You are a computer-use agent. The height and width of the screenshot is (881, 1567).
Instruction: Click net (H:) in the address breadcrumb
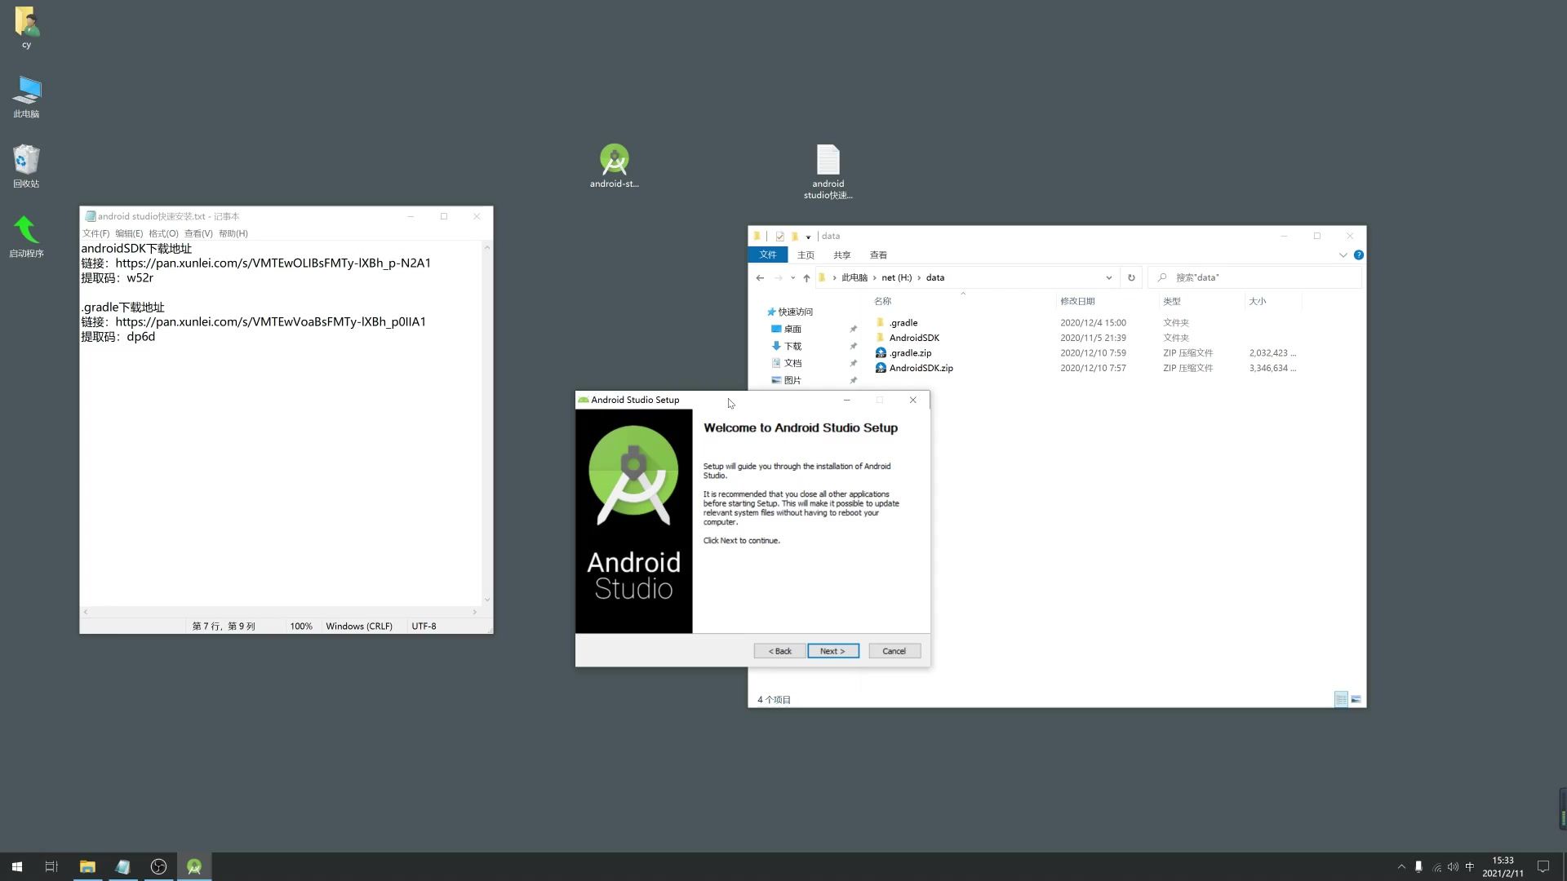896,277
